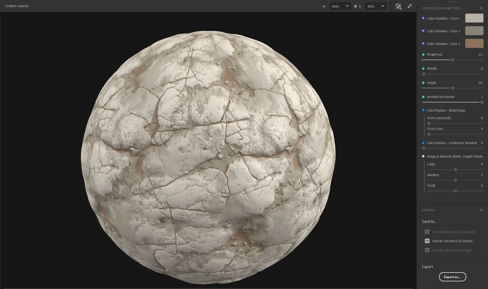The height and width of the screenshot is (289, 488).
Task: Click the Exposed Parameters heading
Action: point(441,8)
